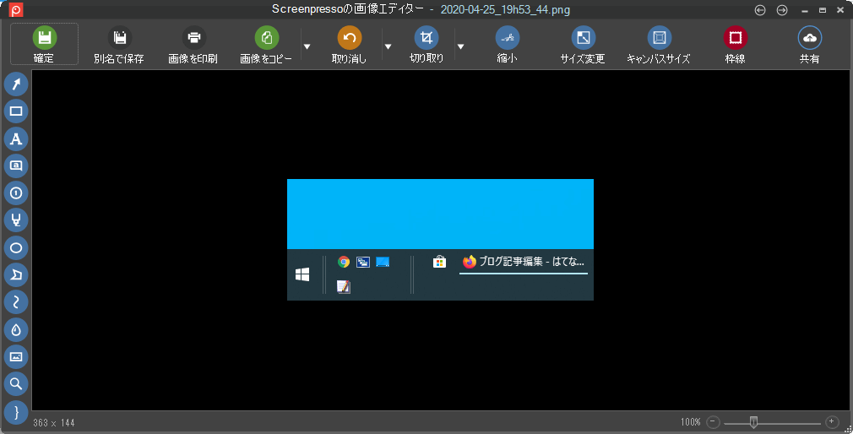Click the zoom slider handle
The image size is (853, 434).
pyautogui.click(x=753, y=422)
